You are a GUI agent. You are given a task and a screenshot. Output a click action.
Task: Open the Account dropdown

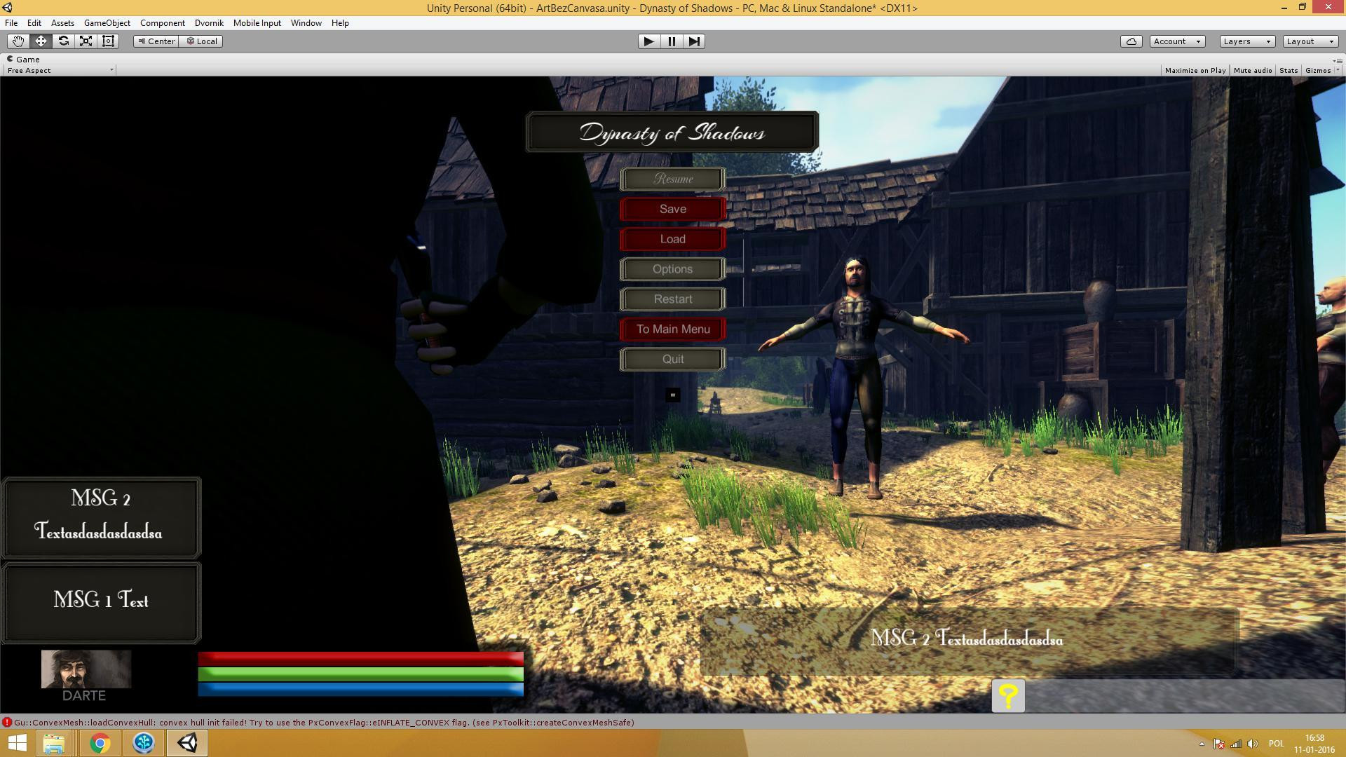(1177, 41)
